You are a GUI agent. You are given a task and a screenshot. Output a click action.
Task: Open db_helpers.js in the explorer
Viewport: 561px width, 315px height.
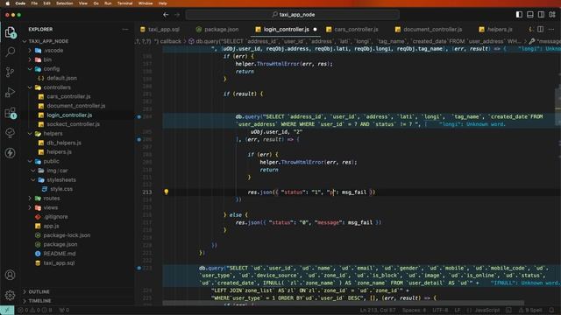click(64, 143)
